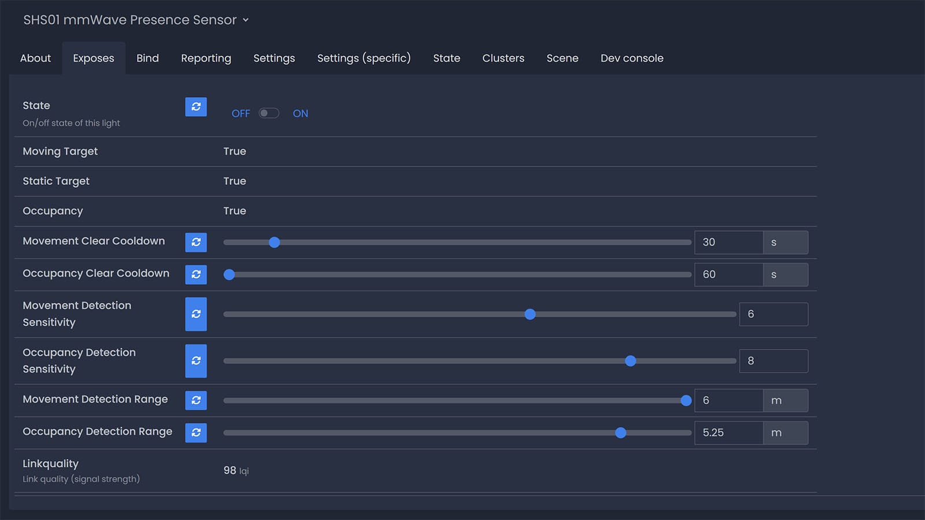The width and height of the screenshot is (925, 520).
Task: Click the Occupancy Detection Range slider handle
Action: tap(620, 433)
